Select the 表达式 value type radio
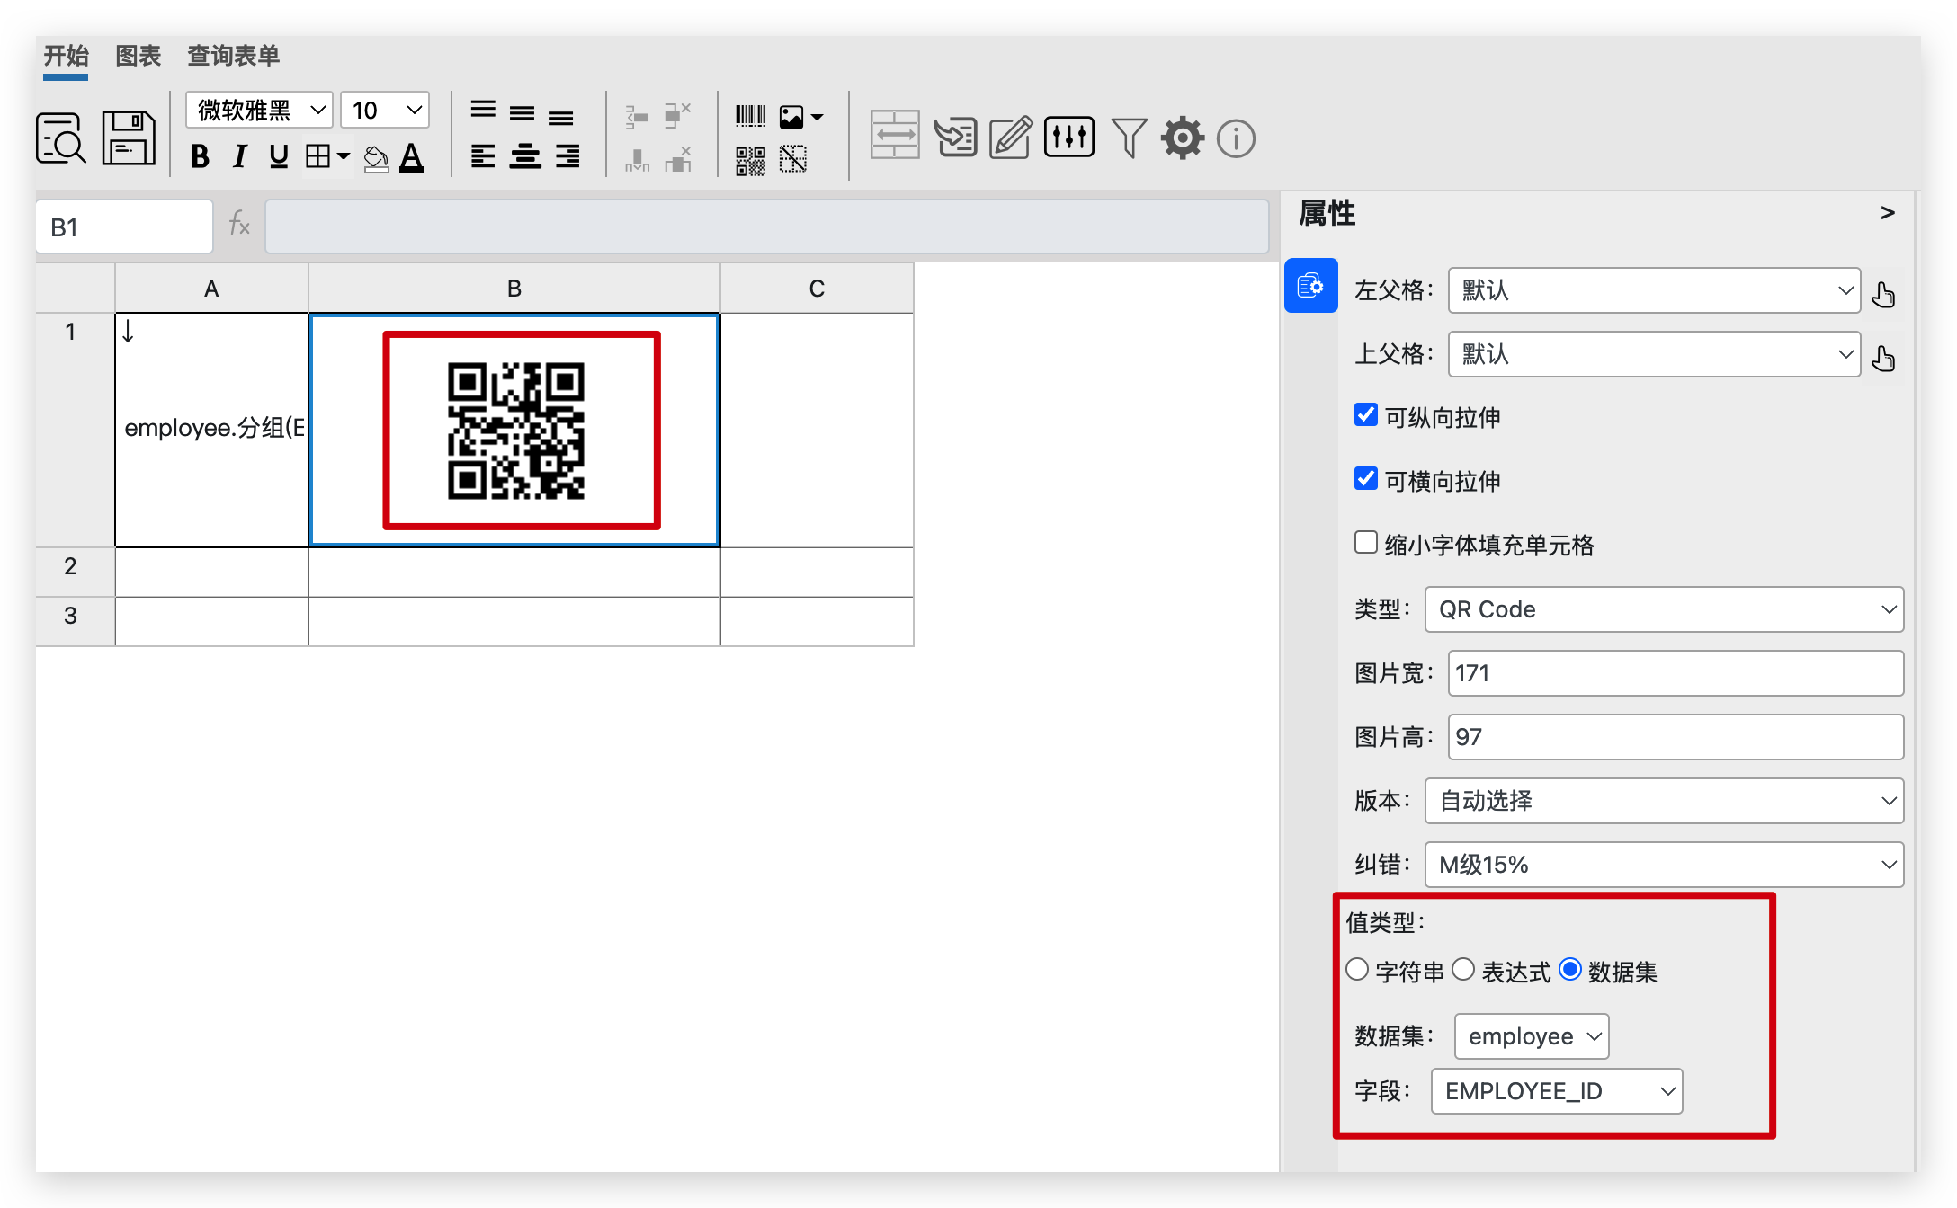This screenshot has width=1957, height=1208. [1463, 969]
